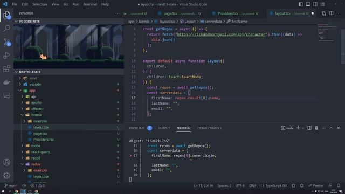
Task: Click the open changes compare icon
Action: pos(323,13)
